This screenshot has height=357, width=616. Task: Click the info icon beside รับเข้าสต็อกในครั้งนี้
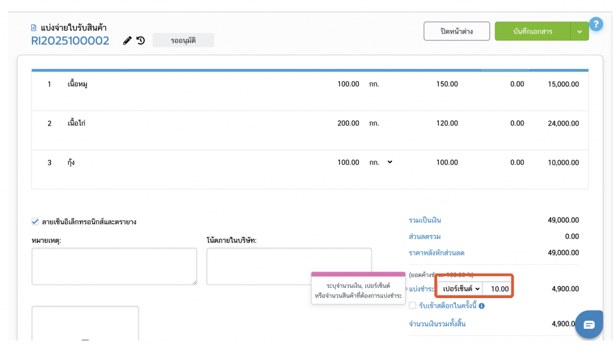pos(482,306)
